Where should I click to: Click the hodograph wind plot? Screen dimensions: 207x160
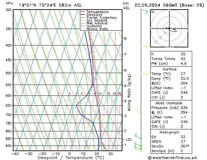(169, 28)
